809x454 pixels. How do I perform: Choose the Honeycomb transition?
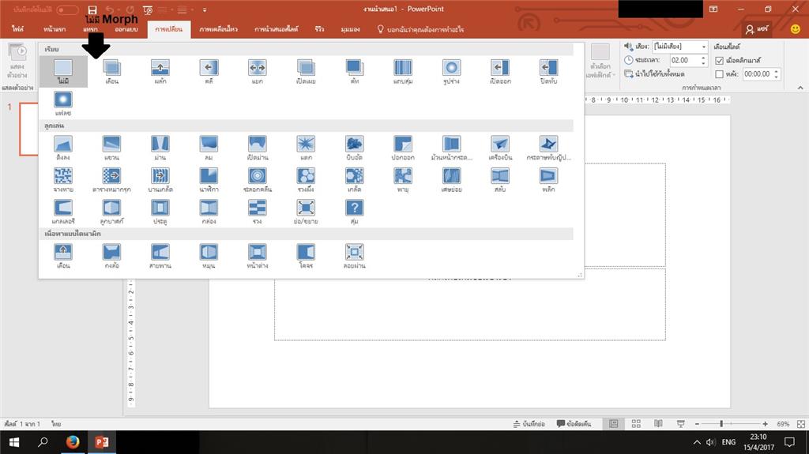coord(306,179)
